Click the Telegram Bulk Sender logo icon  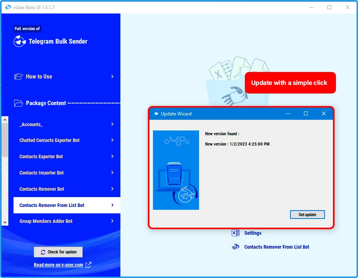[19, 41]
